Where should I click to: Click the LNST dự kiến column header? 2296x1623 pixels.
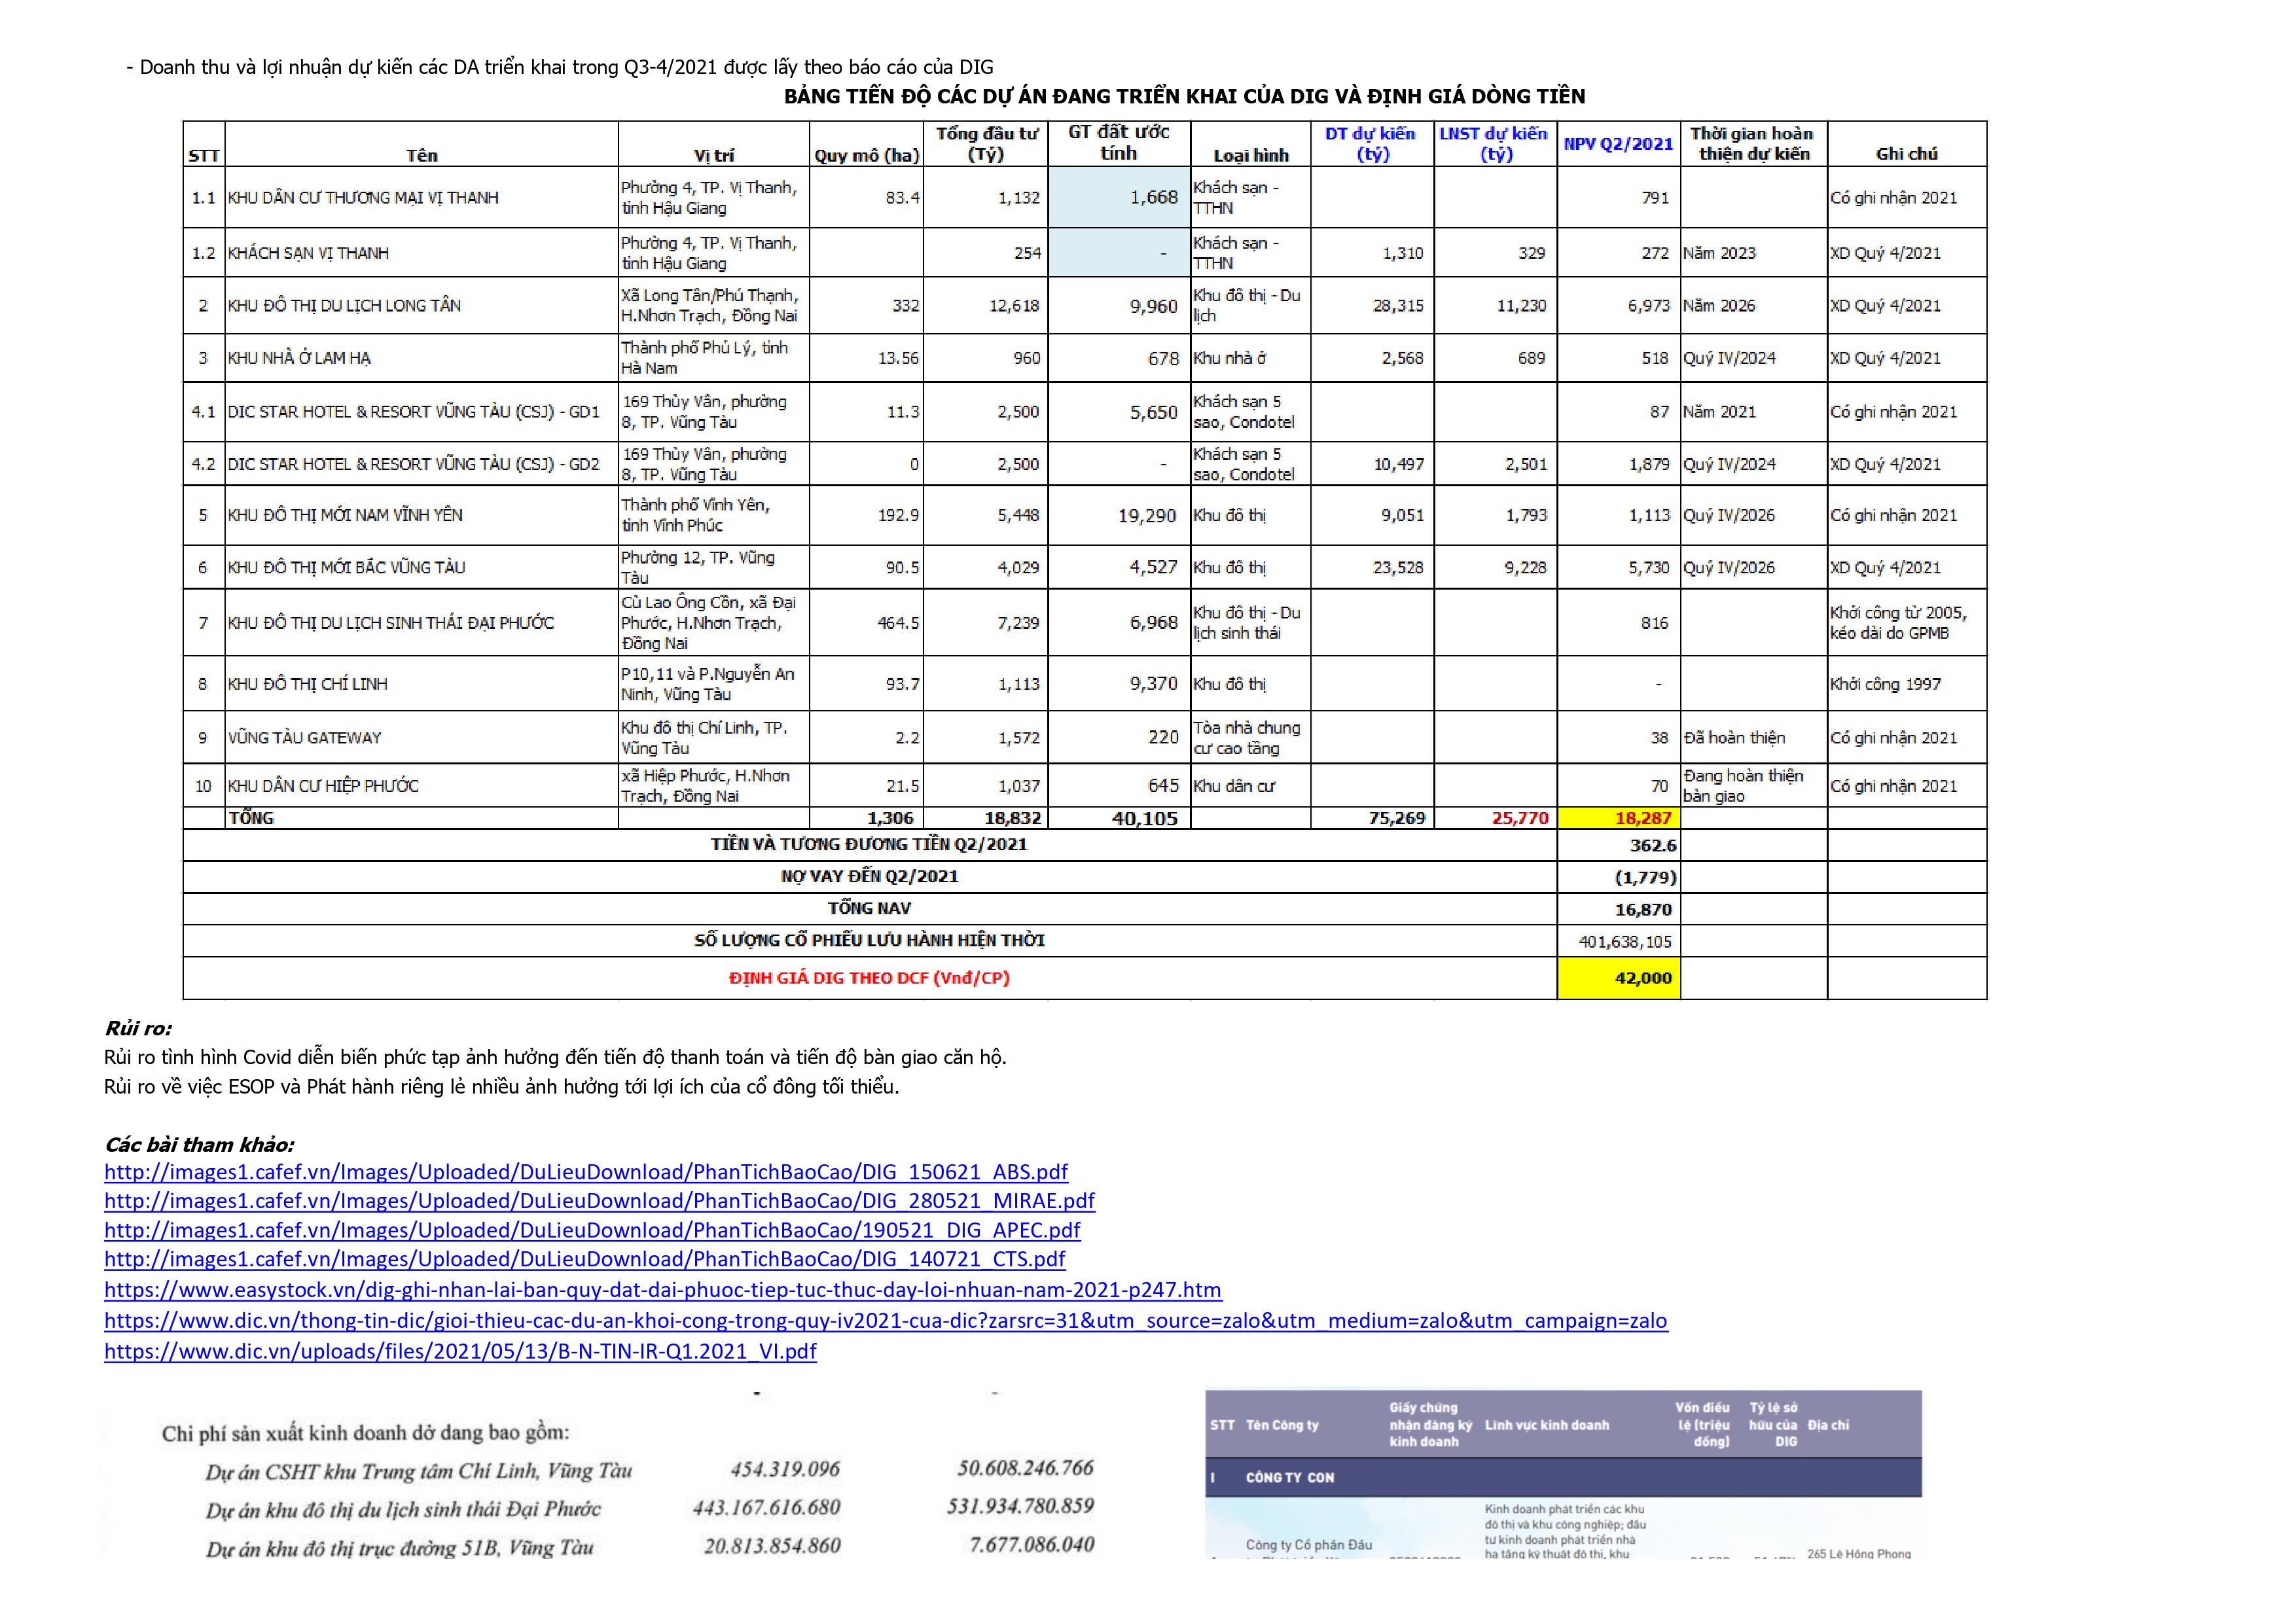click(x=1494, y=144)
